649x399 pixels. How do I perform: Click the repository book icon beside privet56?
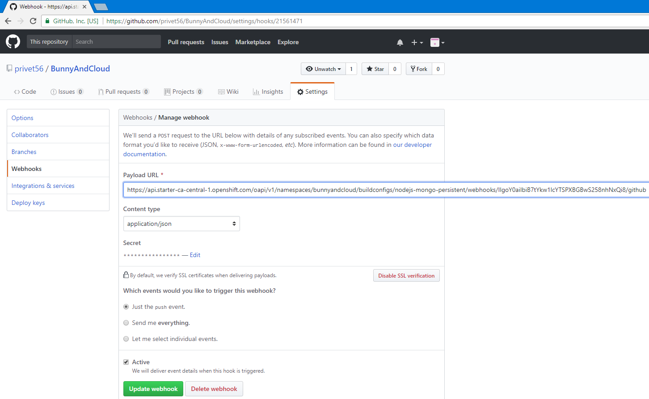click(9, 68)
